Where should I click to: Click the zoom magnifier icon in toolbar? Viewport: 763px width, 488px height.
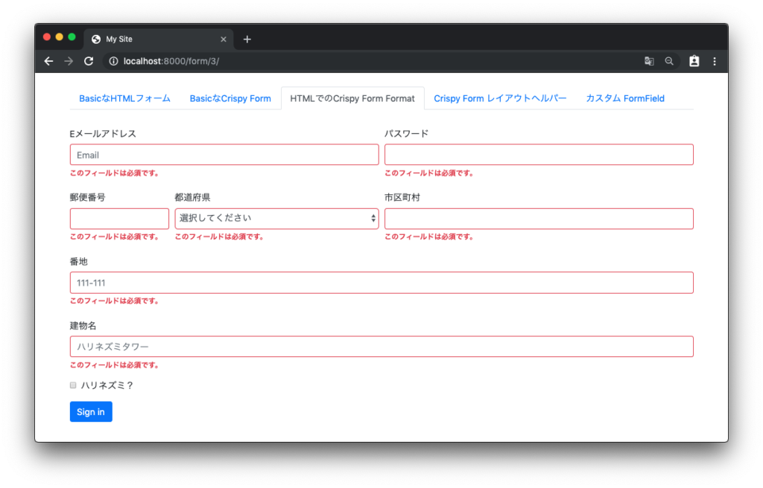coord(669,61)
